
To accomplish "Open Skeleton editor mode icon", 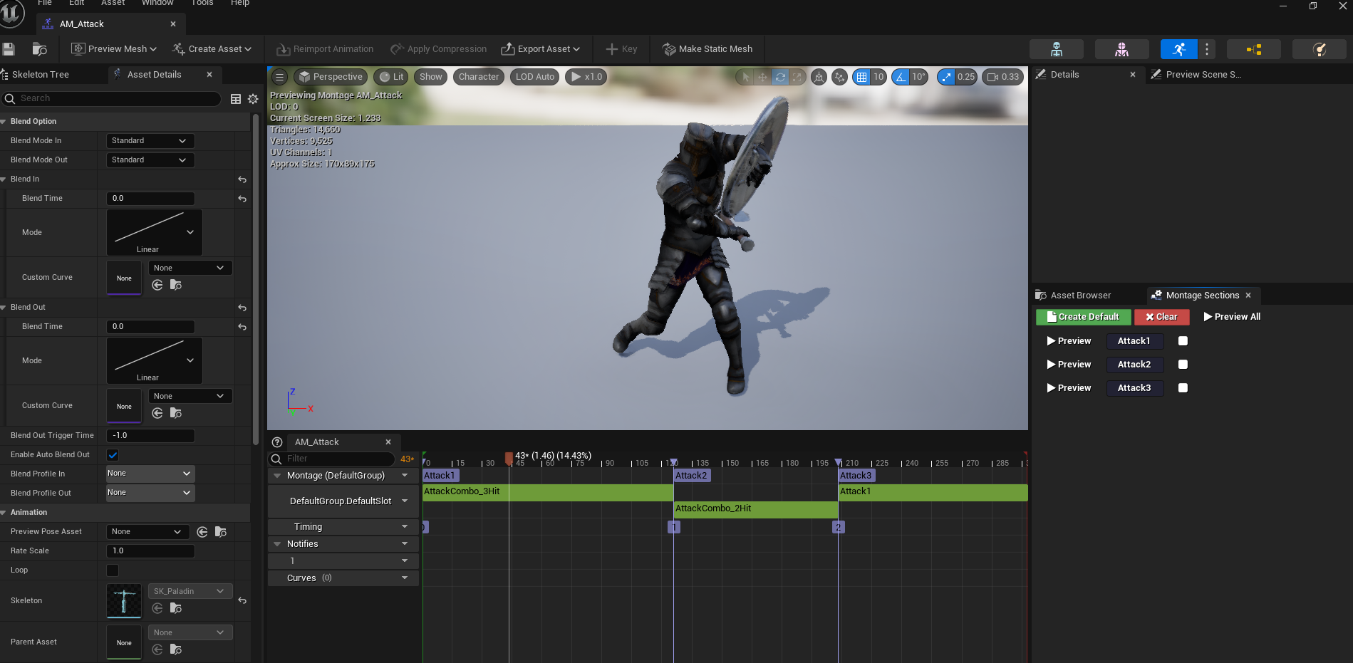I will pyautogui.click(x=1057, y=49).
